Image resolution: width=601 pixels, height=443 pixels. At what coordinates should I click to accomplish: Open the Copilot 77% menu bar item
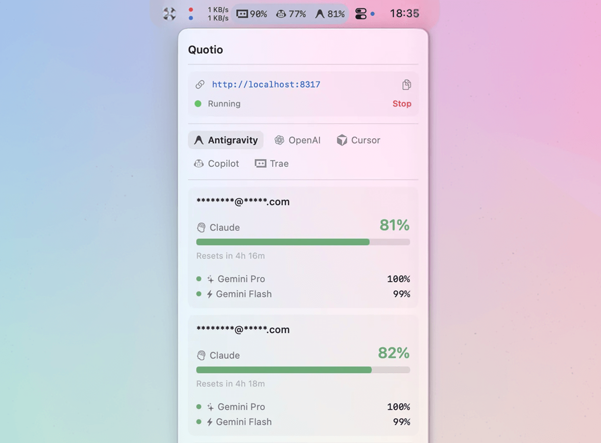(x=291, y=14)
